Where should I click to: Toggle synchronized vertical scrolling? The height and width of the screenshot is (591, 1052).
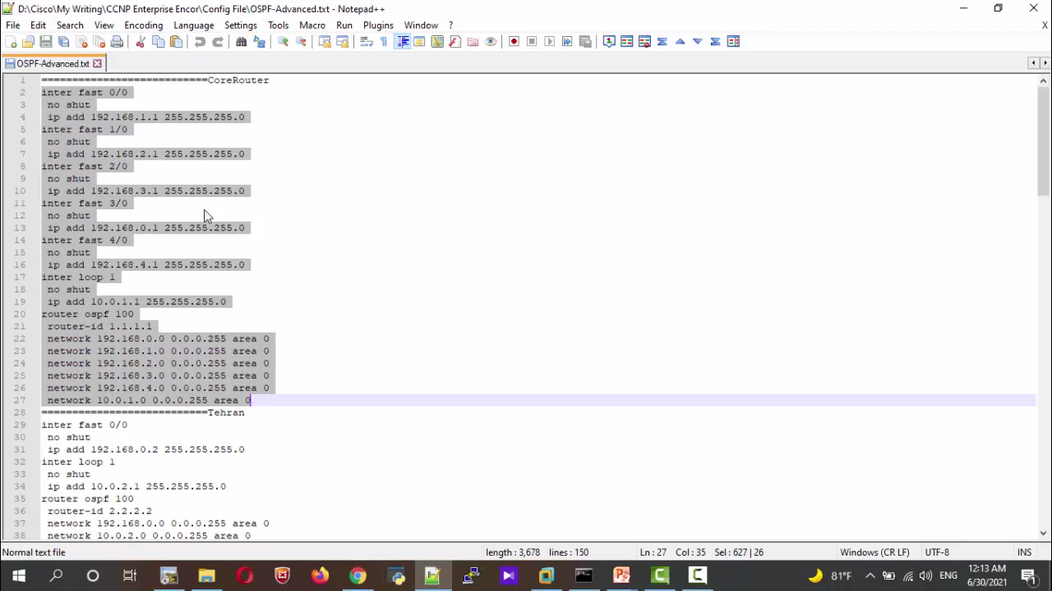point(325,42)
